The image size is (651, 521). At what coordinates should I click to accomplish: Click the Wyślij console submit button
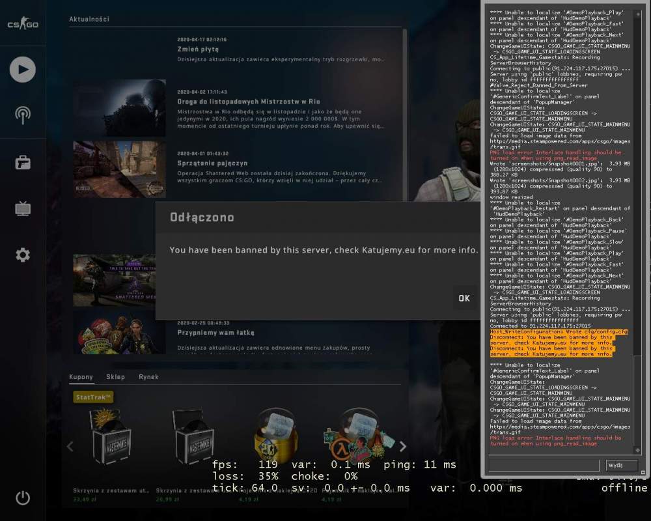point(621,465)
